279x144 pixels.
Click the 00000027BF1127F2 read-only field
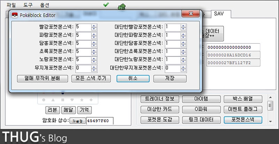[x=233, y=63]
